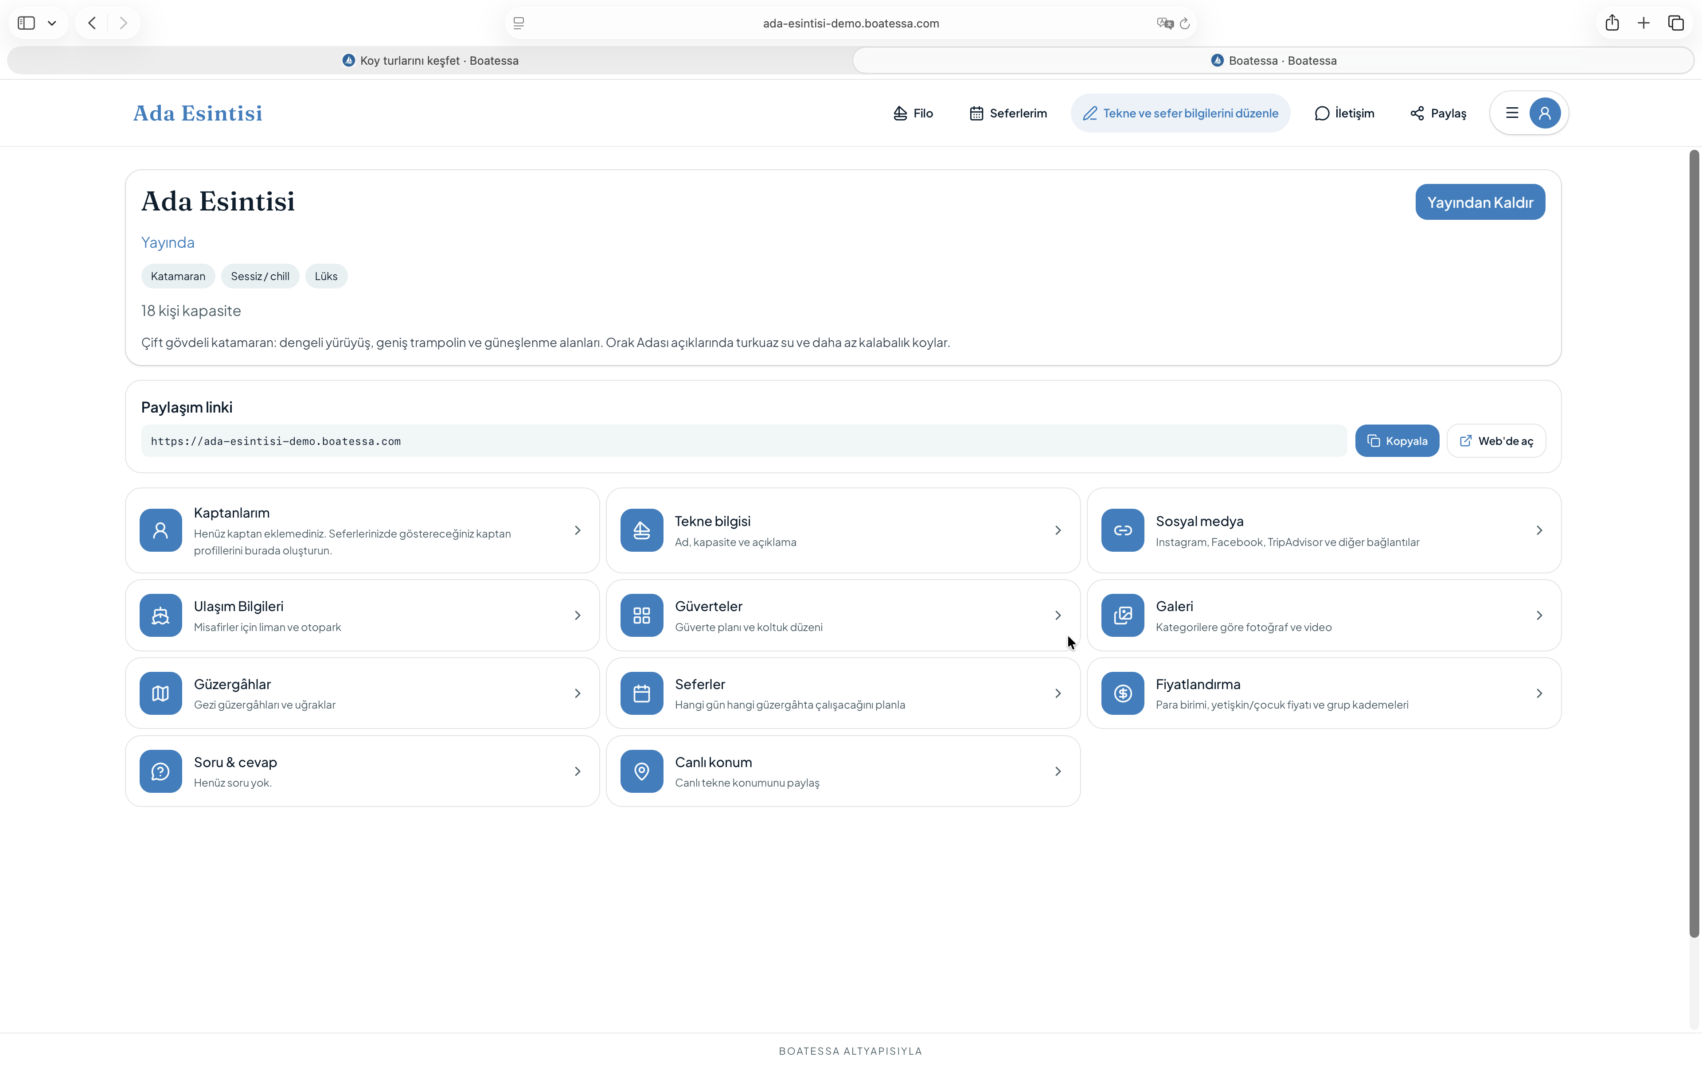Click the Lüks tag
This screenshot has width=1702, height=1068.
326,276
